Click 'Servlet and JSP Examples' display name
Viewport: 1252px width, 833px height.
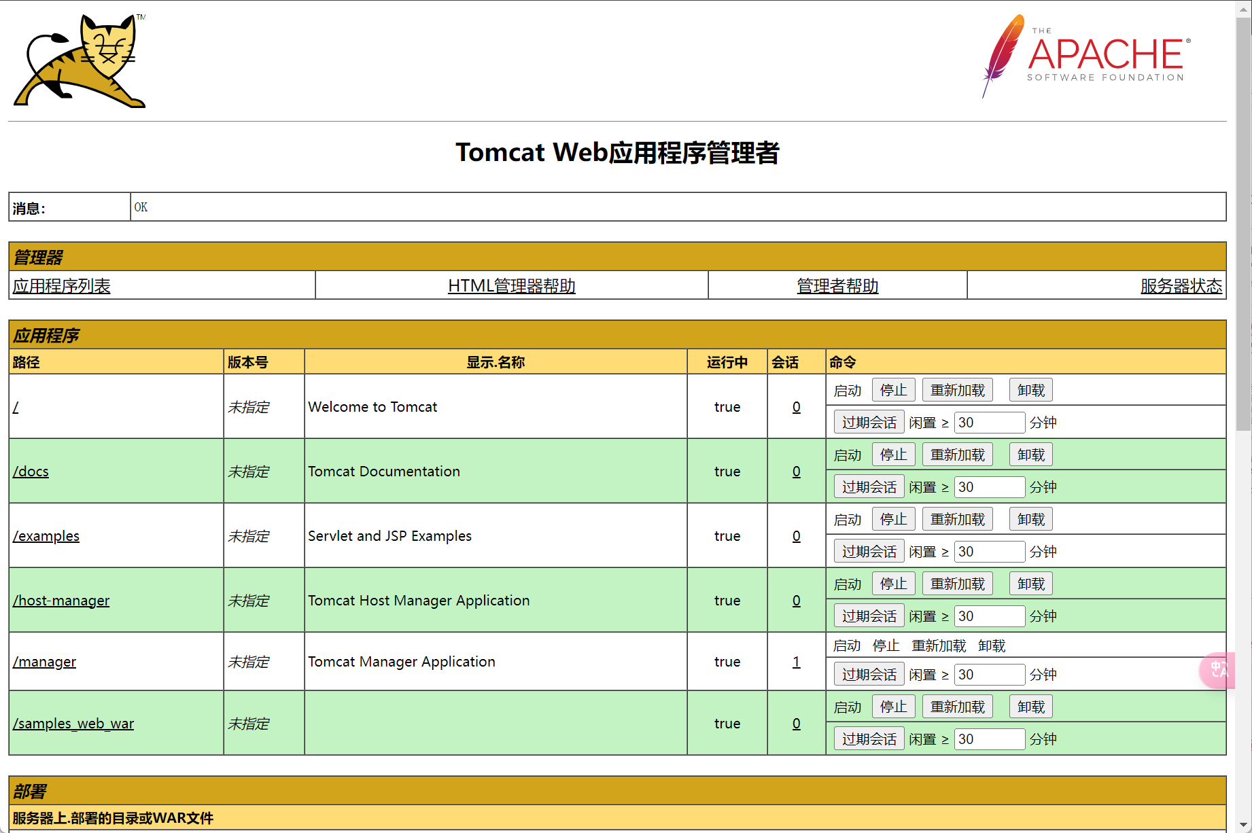click(x=389, y=536)
